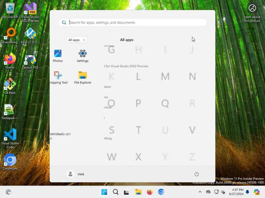Select the Chromium desktop shortcut
Screen dimensions: 265x198
10,162
